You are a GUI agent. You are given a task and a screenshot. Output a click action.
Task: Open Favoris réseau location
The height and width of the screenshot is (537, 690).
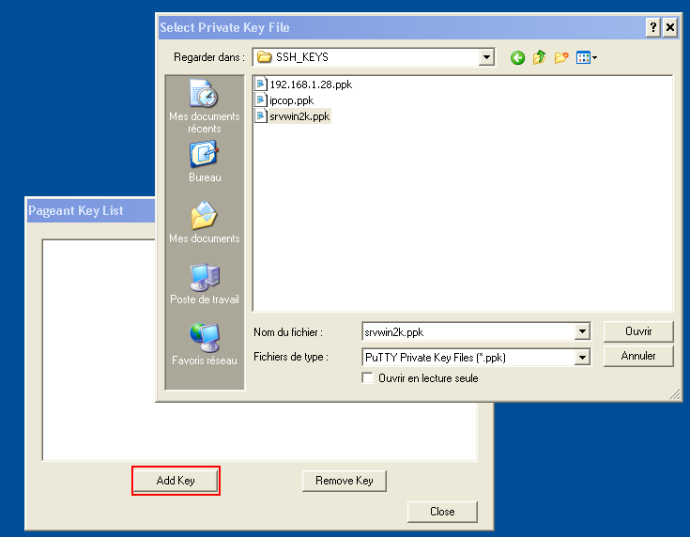[204, 344]
